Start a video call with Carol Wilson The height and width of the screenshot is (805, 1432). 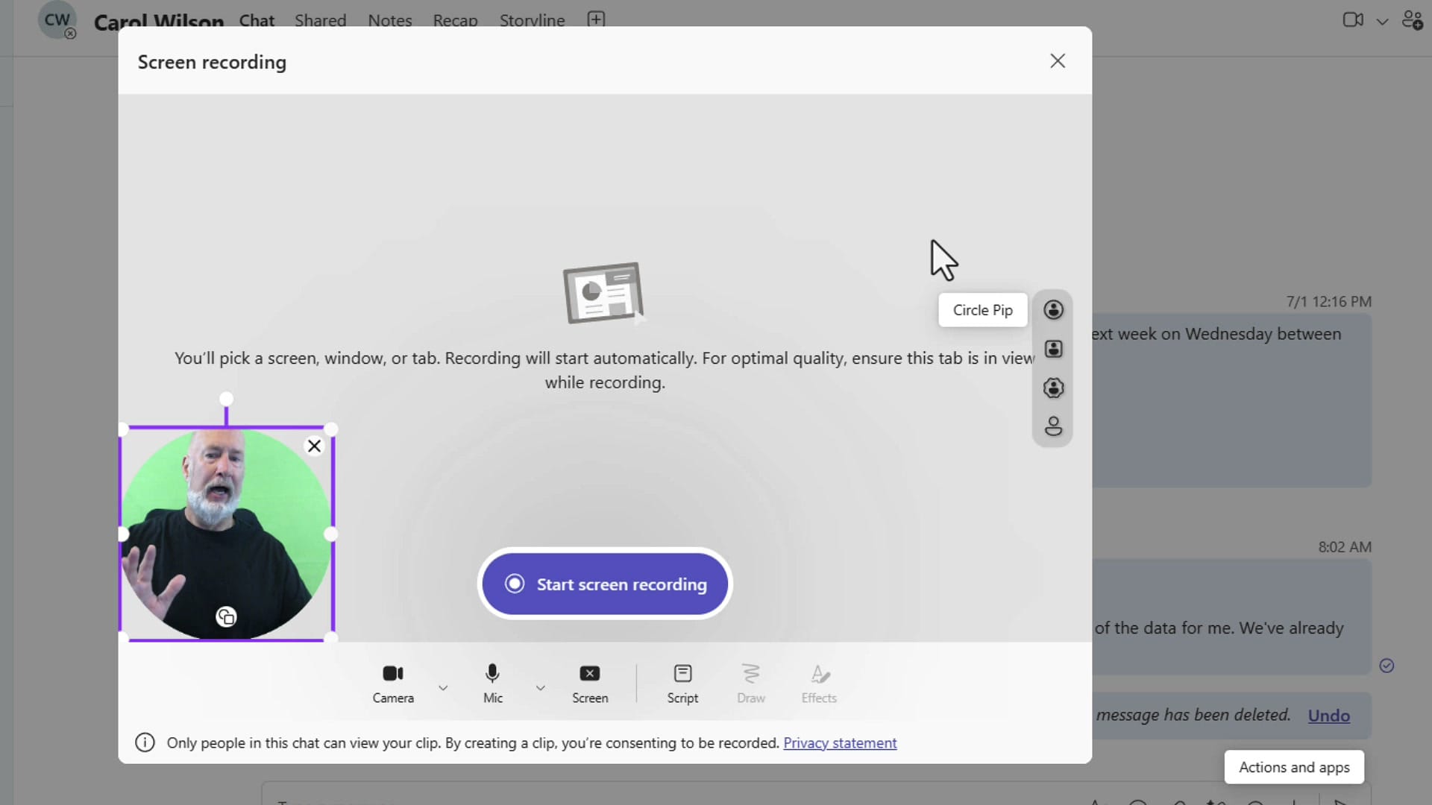pos(1353,20)
